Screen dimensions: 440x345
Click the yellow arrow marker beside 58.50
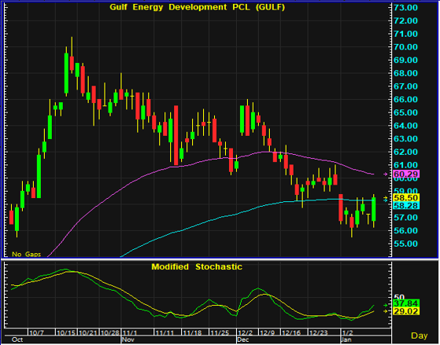(x=386, y=197)
